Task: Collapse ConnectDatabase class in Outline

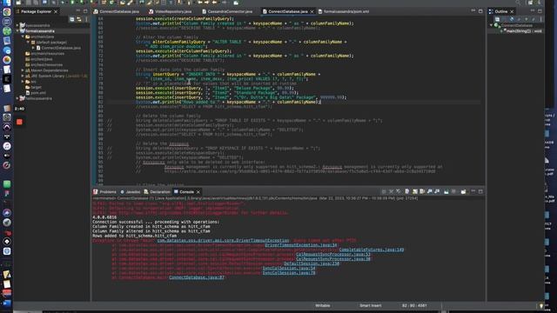Action: click(x=491, y=25)
